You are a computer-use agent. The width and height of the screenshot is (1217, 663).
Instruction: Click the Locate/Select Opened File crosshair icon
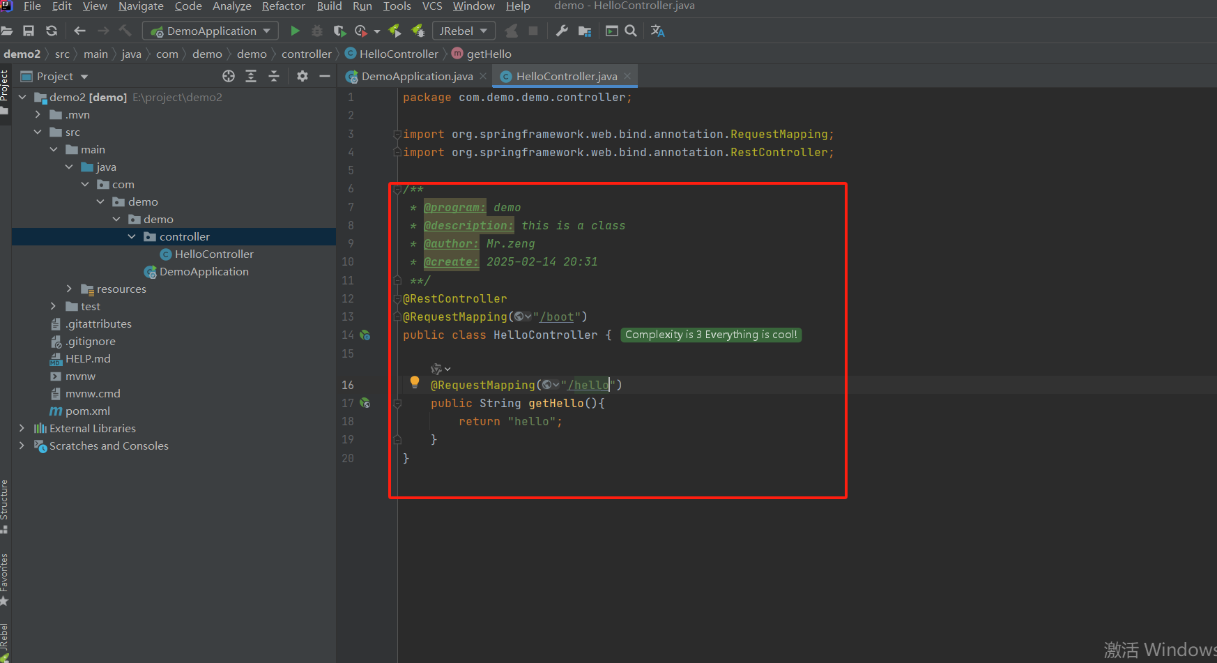tap(229, 76)
